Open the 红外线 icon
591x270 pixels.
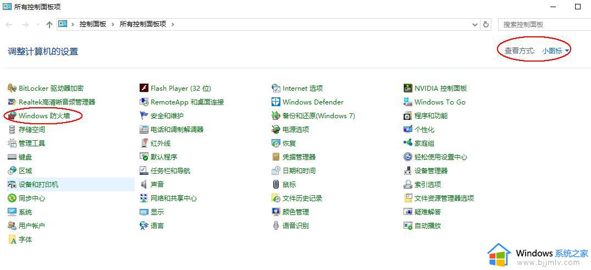tap(144, 144)
